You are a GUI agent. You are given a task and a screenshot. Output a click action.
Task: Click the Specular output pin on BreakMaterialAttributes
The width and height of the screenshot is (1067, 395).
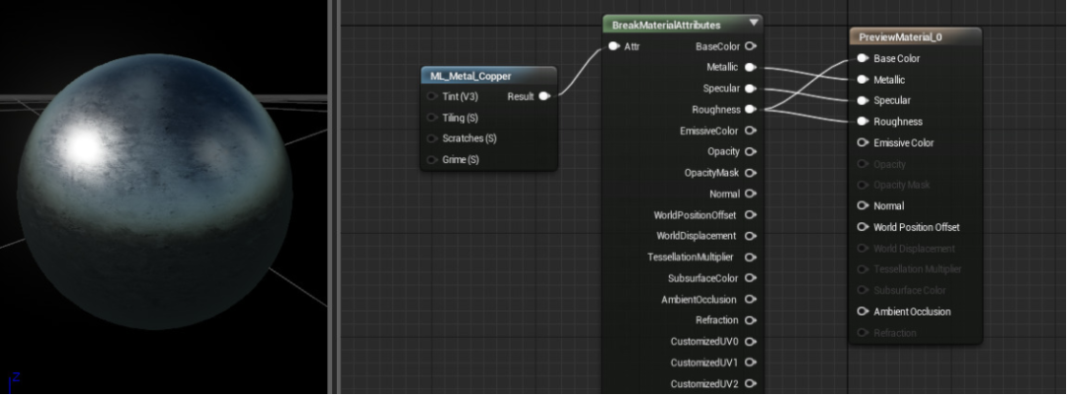click(750, 89)
